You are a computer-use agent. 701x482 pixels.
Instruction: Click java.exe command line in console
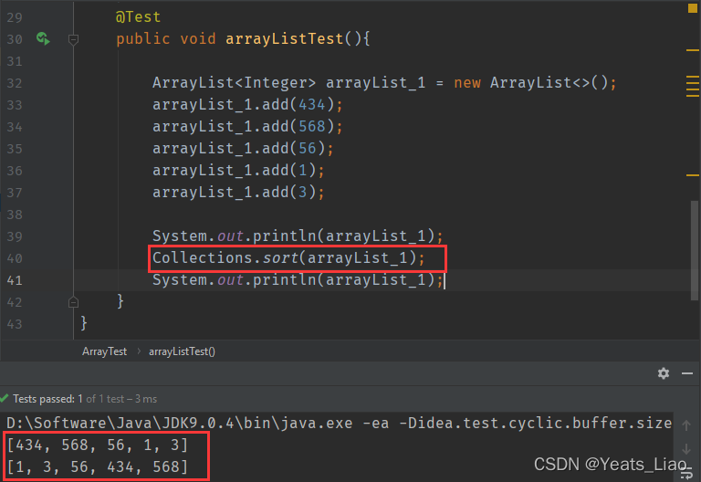pos(339,423)
